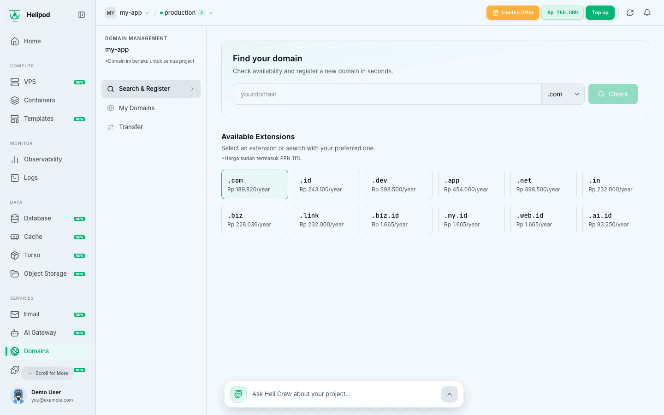Choose the .app extension card
Image resolution: width=664 pixels, height=415 pixels.
pos(471,184)
